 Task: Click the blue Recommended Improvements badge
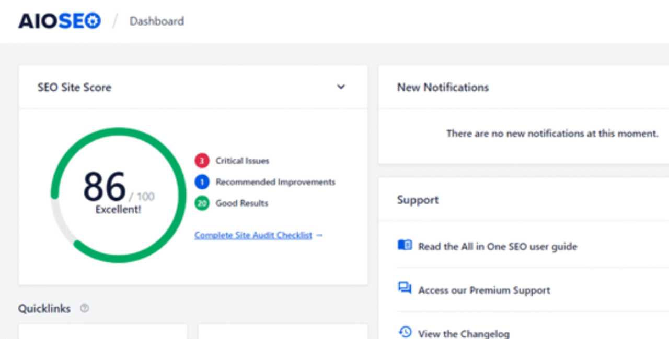[202, 182]
